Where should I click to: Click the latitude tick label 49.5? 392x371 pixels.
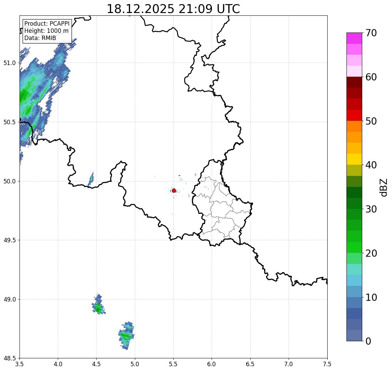[x=9, y=240]
